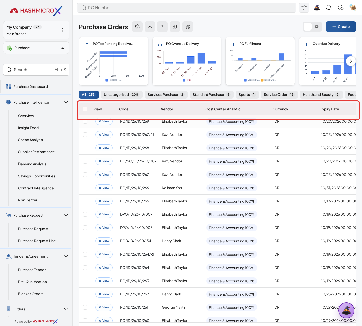Select the Services Purchase tab

(x=166, y=95)
